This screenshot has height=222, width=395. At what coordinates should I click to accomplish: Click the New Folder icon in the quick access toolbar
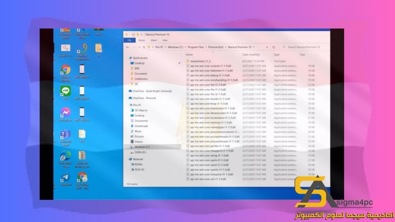[138, 35]
